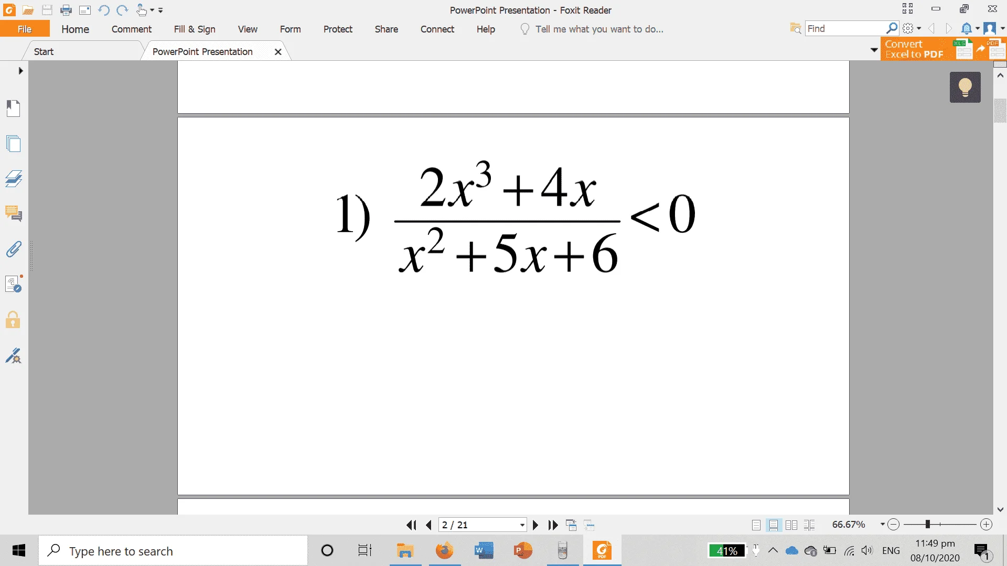Open the search settings gear dropdown
This screenshot has height=566, width=1007.
pyautogui.click(x=912, y=28)
